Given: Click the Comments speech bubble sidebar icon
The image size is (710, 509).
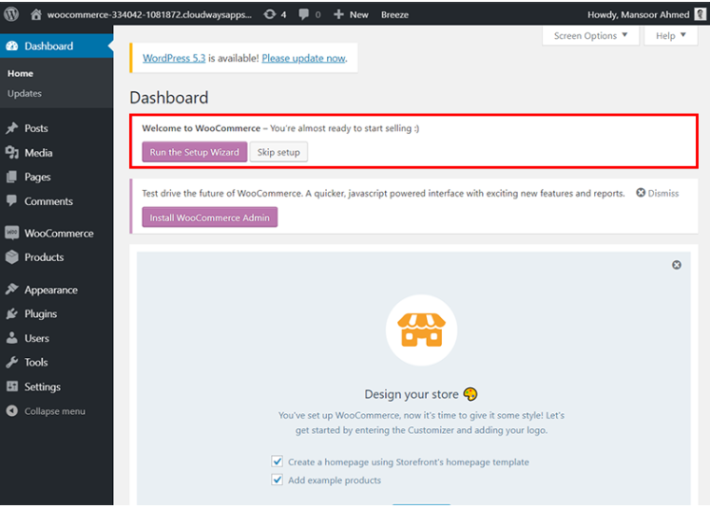Looking at the screenshot, I should click(12, 201).
